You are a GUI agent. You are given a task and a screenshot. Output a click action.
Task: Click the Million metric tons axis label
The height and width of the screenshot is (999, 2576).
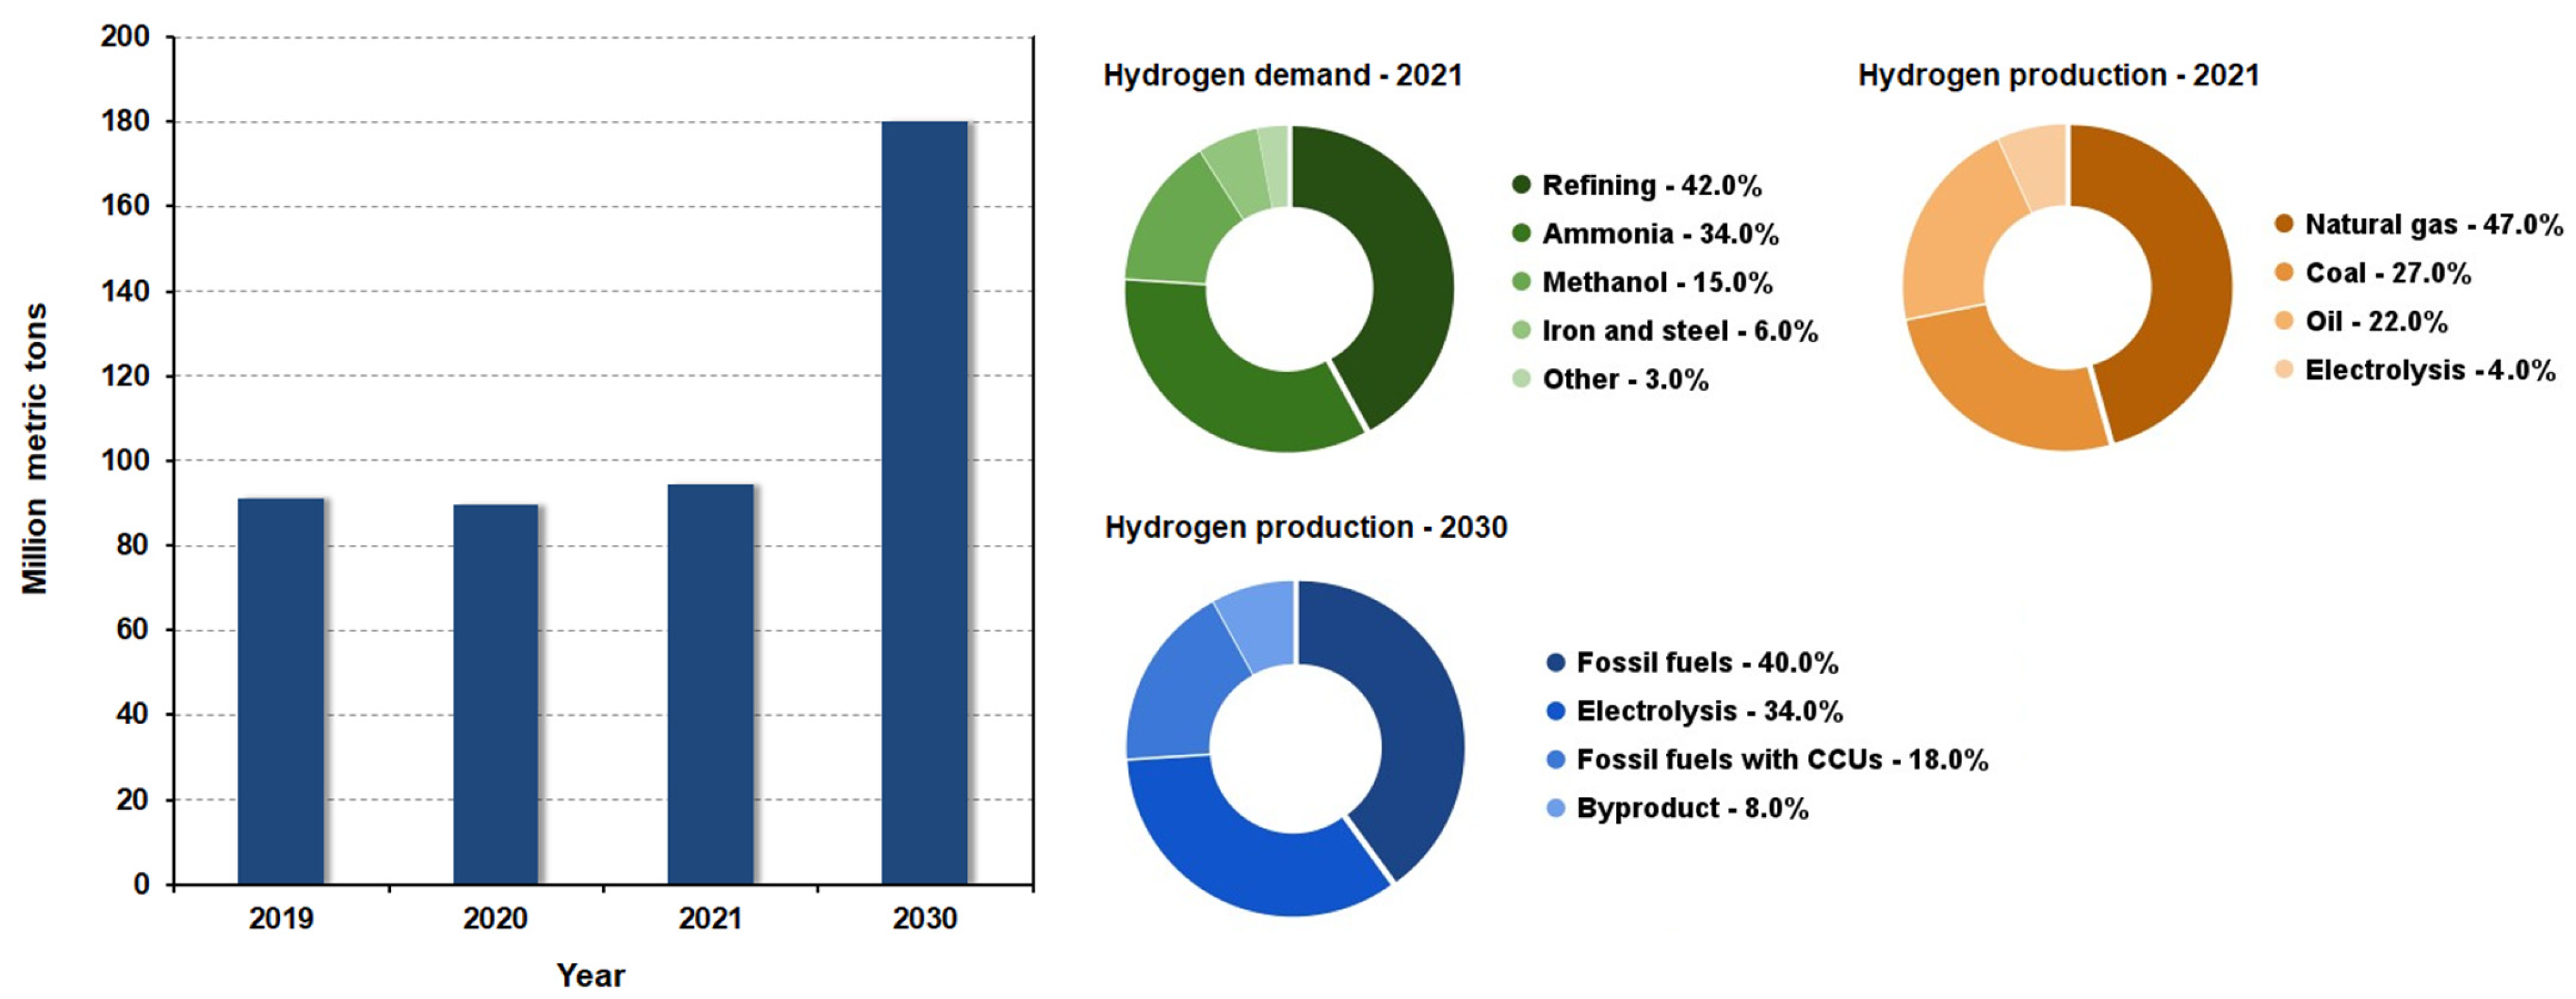pos(35,448)
